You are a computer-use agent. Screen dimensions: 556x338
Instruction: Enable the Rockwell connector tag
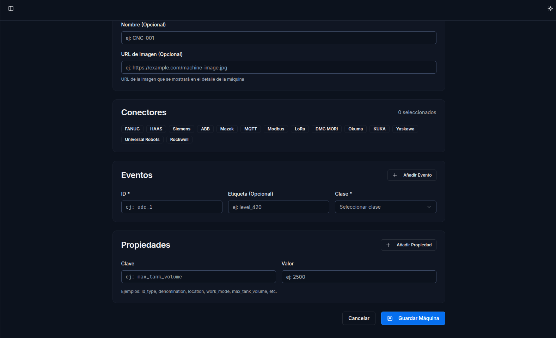click(x=179, y=140)
